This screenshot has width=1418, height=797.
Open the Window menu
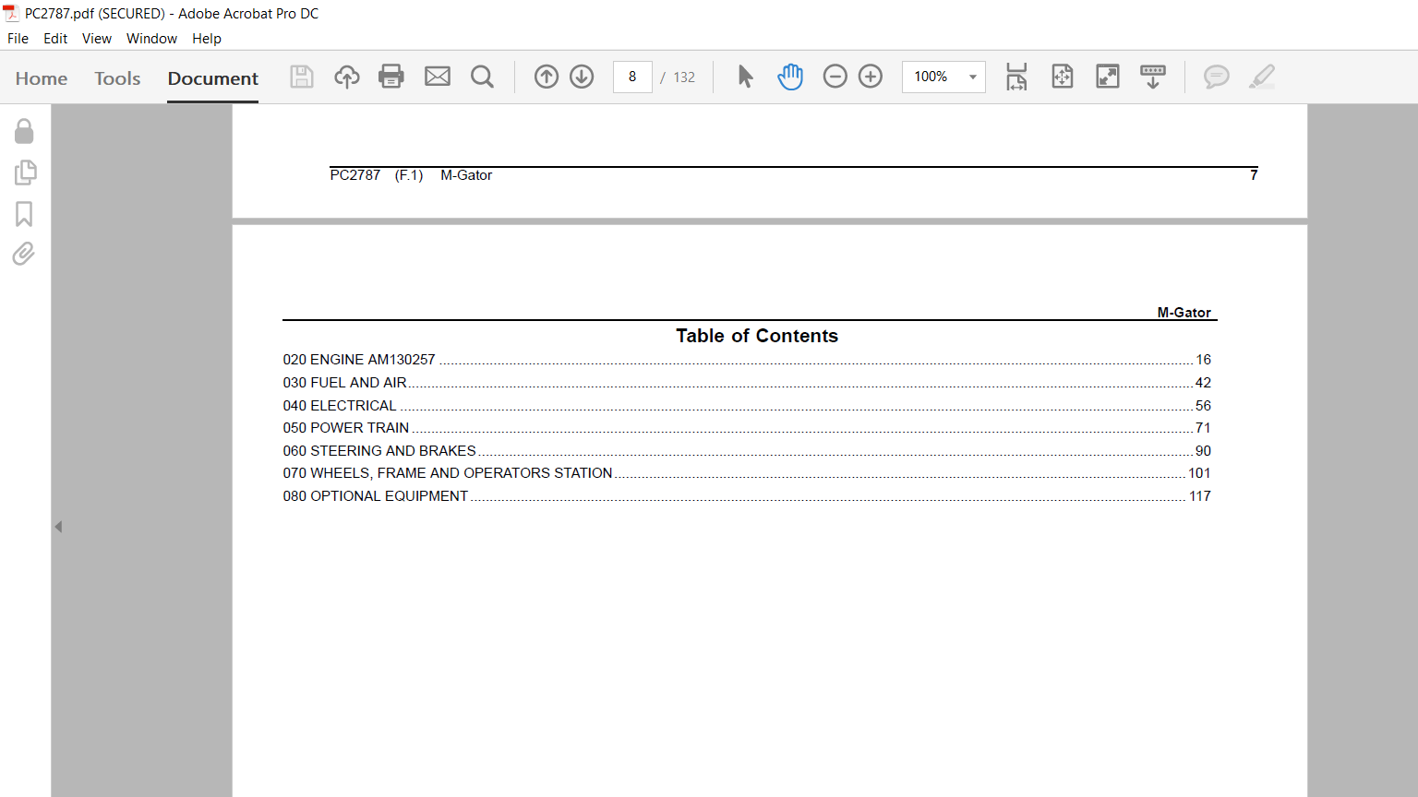point(151,39)
